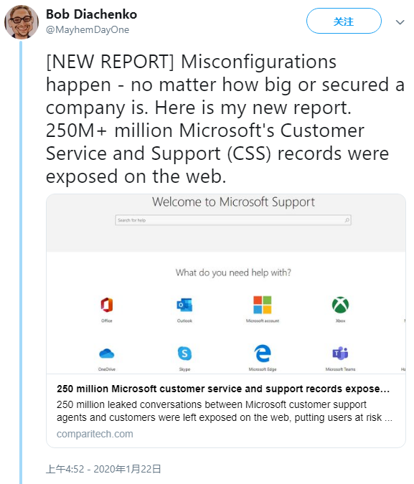Open the Bob Diachenko display name

91,14
